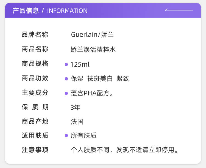Click the 适用肤质 label
This screenshot has width=206, height=168.
[35, 136]
